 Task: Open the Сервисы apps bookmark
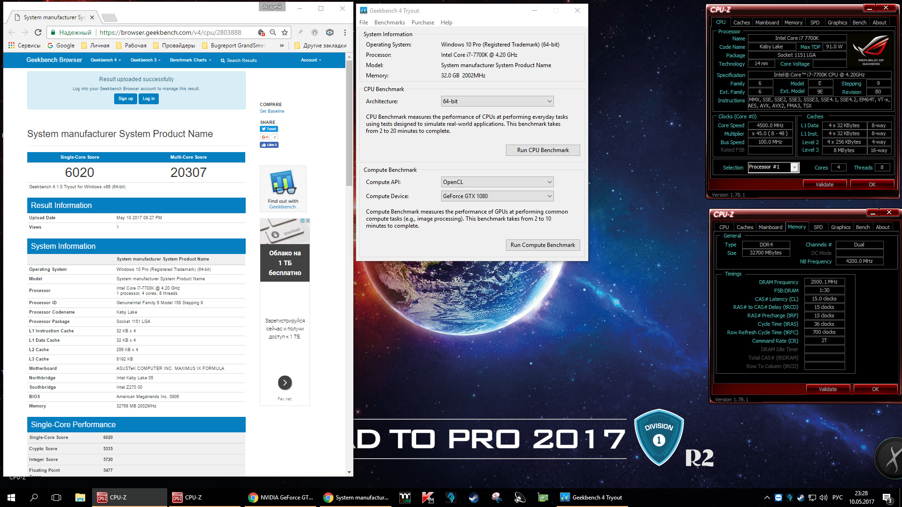point(24,46)
